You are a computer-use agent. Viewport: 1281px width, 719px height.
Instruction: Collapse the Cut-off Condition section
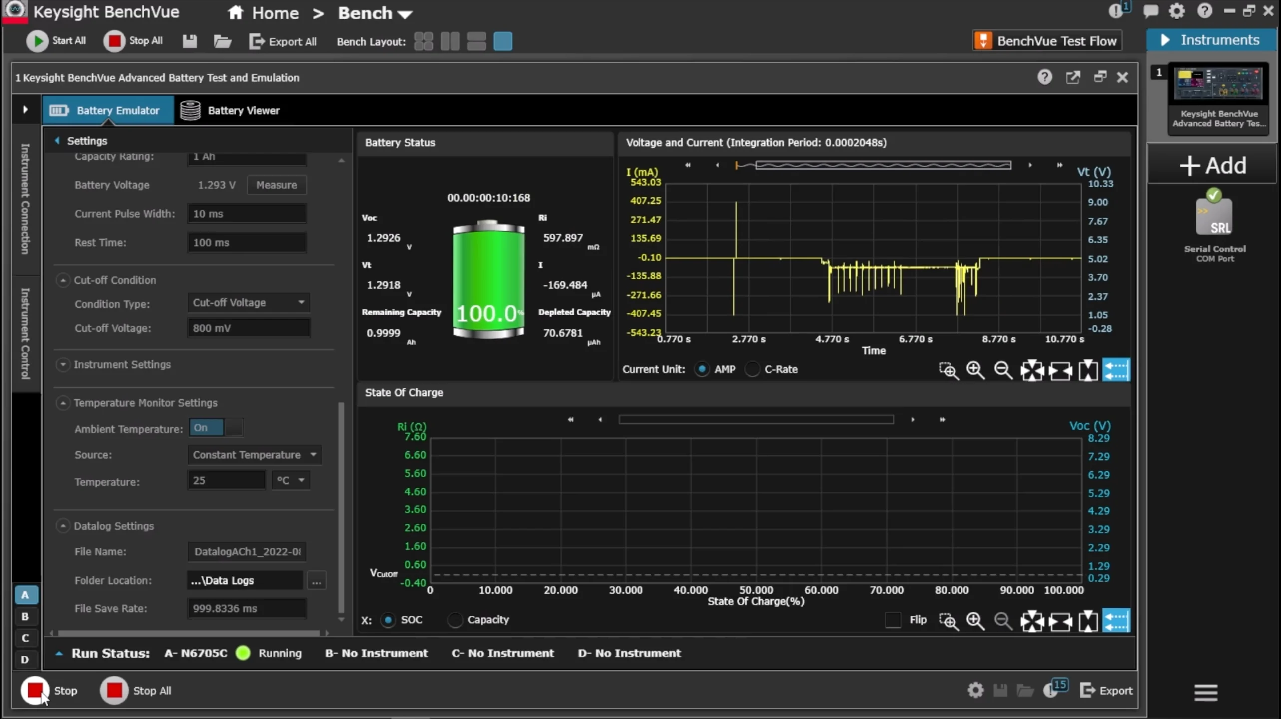[63, 280]
